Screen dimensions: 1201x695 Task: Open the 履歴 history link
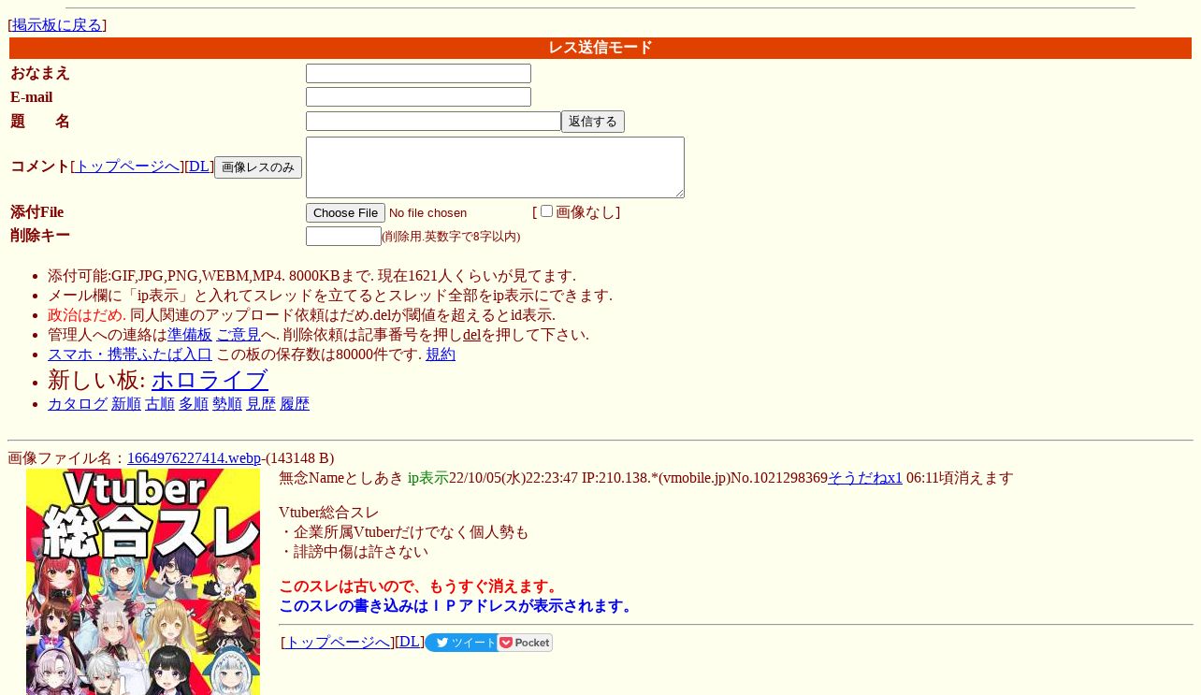295,404
